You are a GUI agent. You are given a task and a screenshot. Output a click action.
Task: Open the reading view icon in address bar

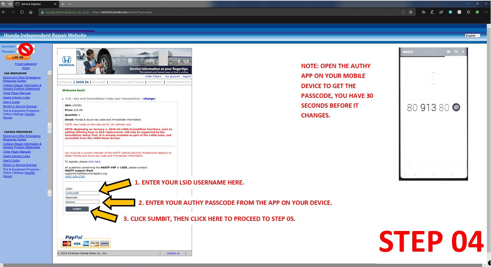403,12
